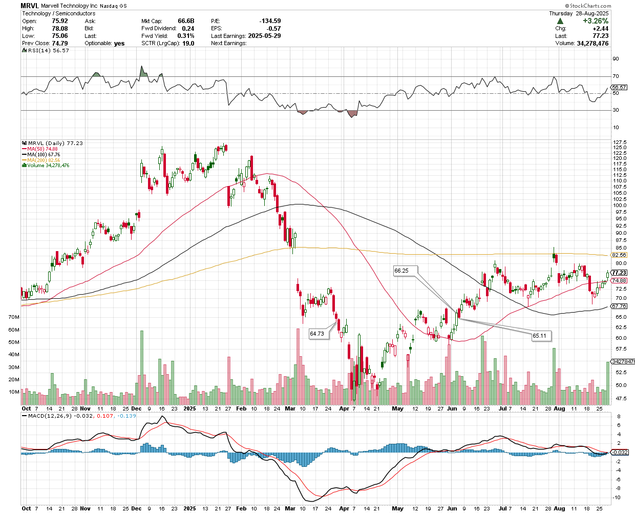The image size is (635, 513).
Task: Select the EPS value -0.57
Action: click(274, 29)
